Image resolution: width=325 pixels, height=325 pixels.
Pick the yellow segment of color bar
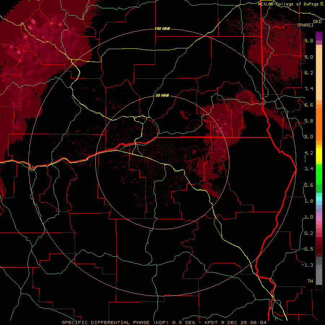tap(319, 155)
